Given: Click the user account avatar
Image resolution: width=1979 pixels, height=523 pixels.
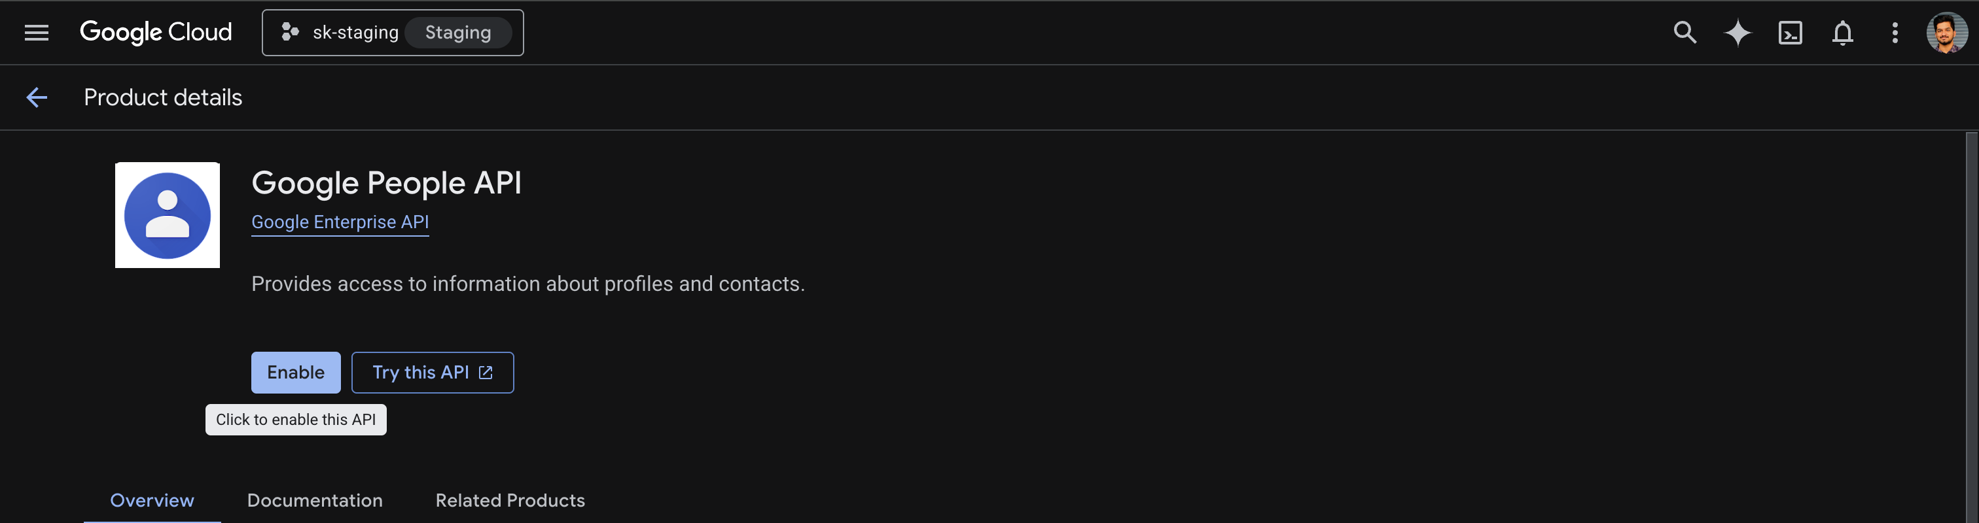Looking at the screenshot, I should point(1947,33).
